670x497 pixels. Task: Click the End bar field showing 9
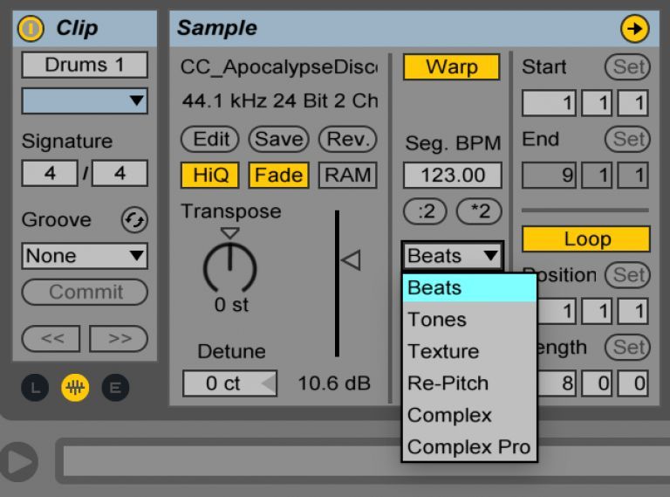click(549, 175)
